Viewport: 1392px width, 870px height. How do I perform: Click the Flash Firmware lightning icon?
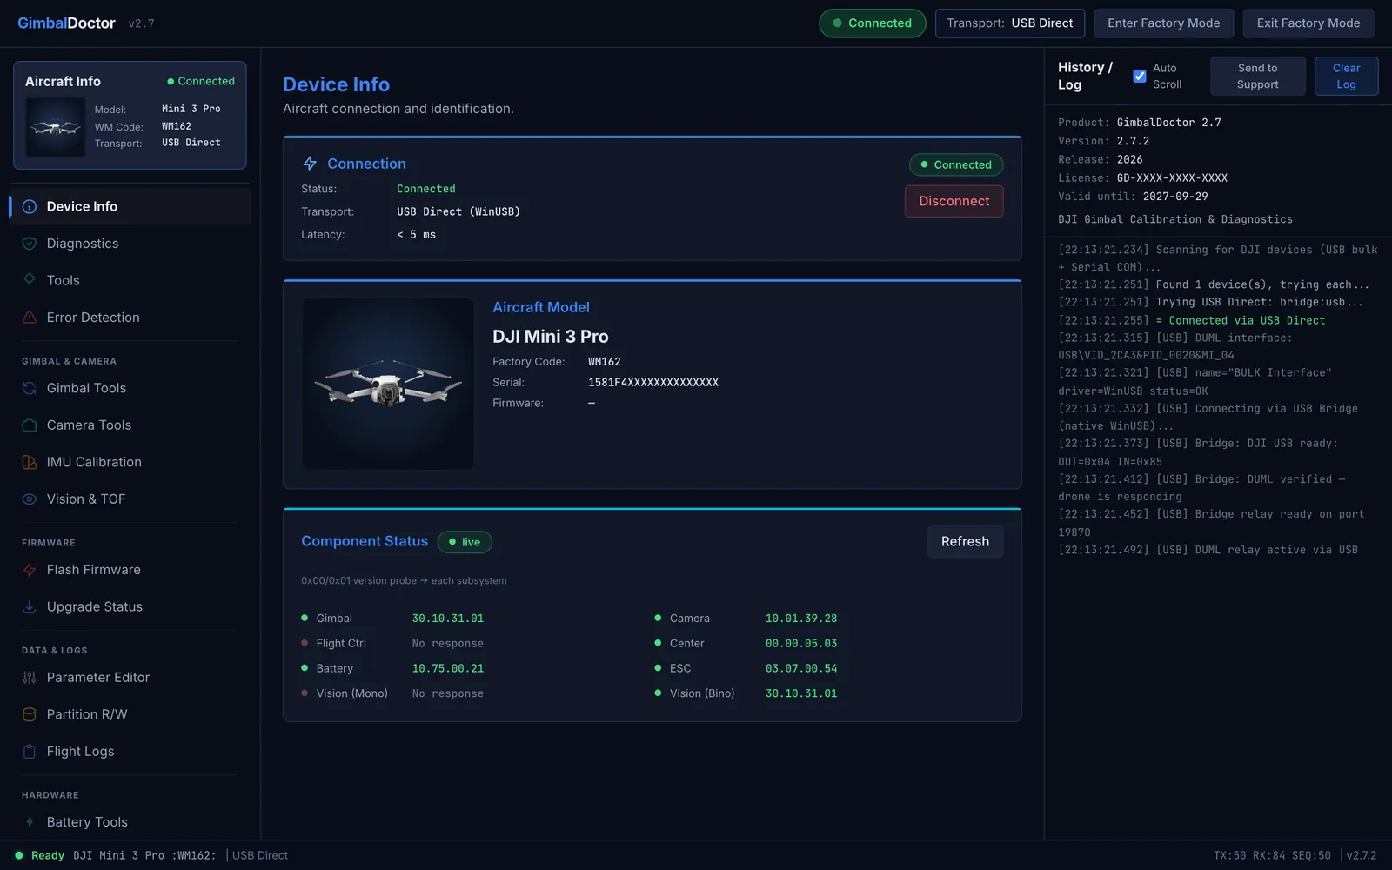point(30,570)
